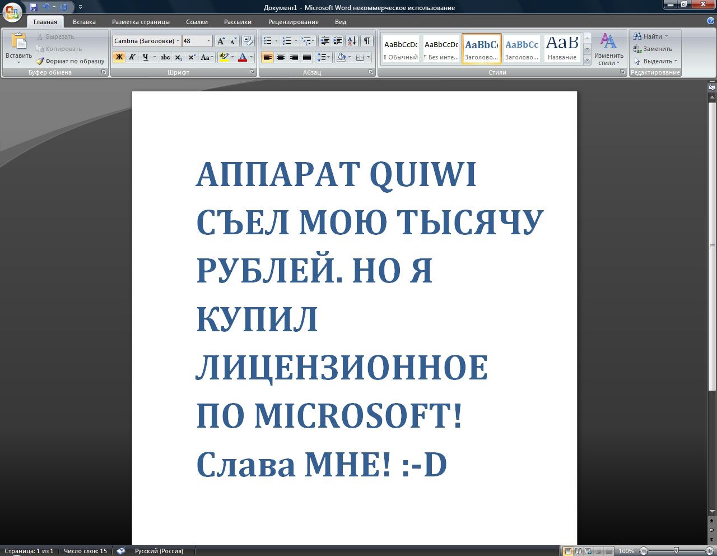
Task: Click the Вставить paste button
Action: (x=18, y=48)
